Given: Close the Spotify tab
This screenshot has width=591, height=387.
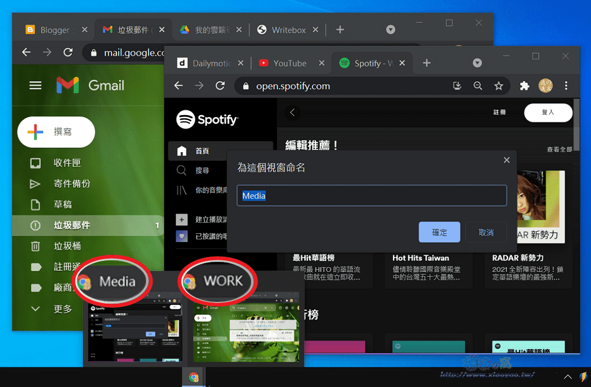Looking at the screenshot, I should point(402,63).
